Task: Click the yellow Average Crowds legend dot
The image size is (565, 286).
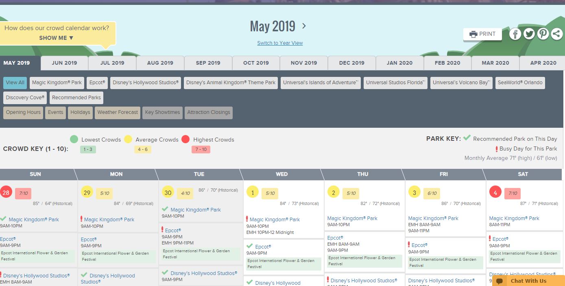Action: coord(129,139)
